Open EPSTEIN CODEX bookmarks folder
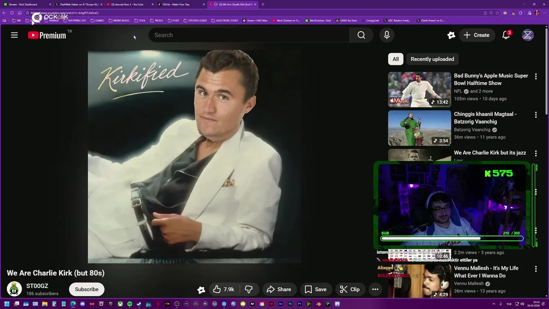 (195, 21)
